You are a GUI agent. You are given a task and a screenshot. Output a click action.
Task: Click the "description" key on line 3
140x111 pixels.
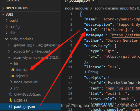98,25
